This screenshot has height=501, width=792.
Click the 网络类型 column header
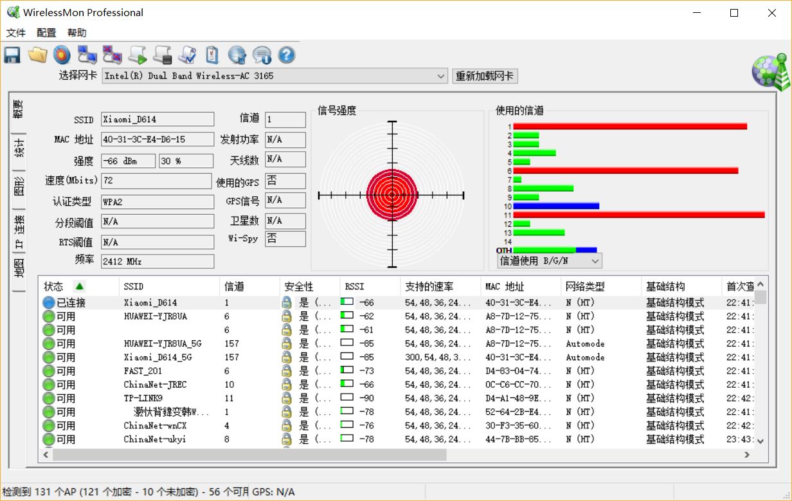tap(601, 286)
